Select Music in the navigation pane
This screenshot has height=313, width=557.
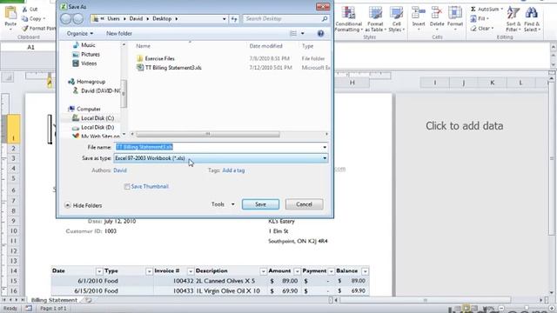point(84,45)
